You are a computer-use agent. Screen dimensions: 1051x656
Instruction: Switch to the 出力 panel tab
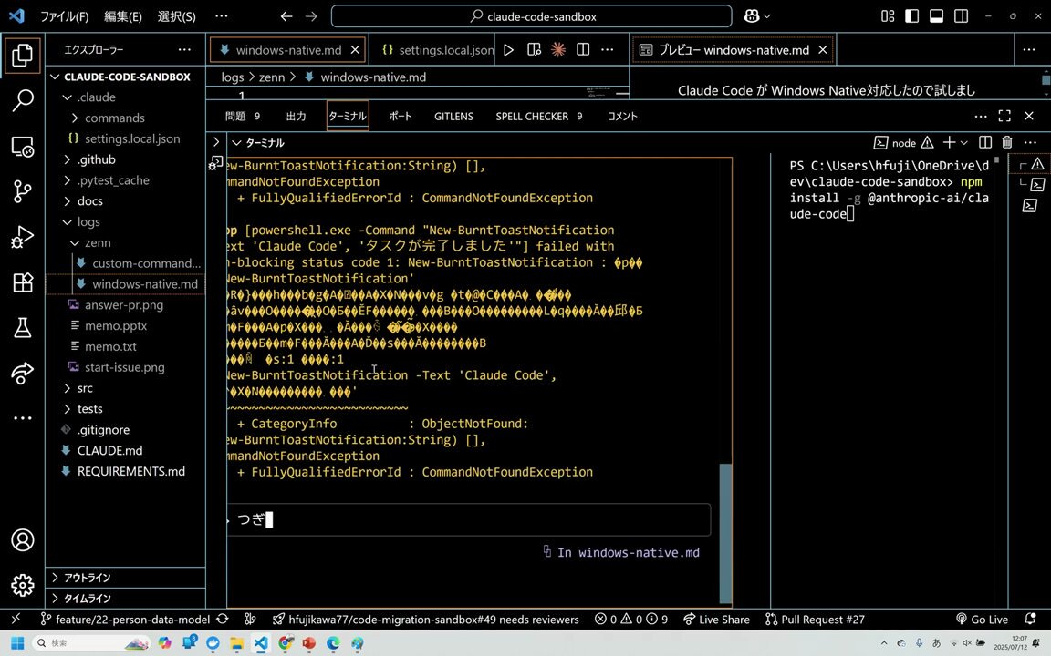[x=296, y=116]
